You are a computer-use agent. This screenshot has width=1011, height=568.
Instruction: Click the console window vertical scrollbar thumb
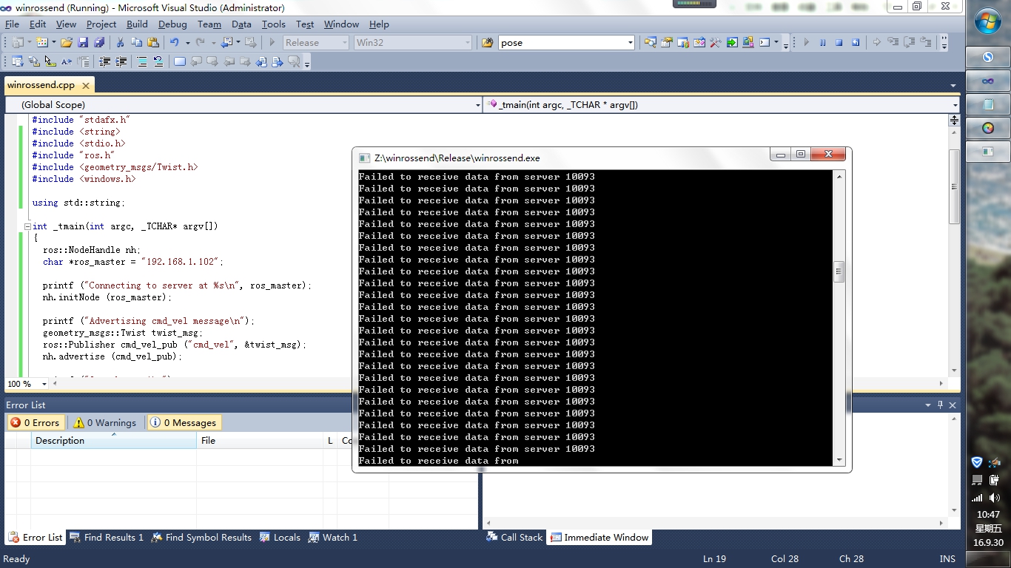(x=839, y=271)
